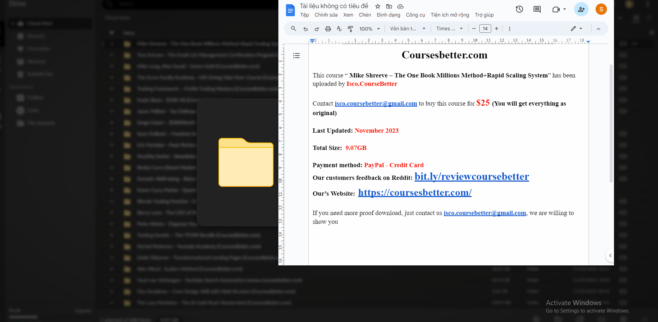Redo the last undone edit
This screenshot has height=322, width=658.
pos(317,29)
